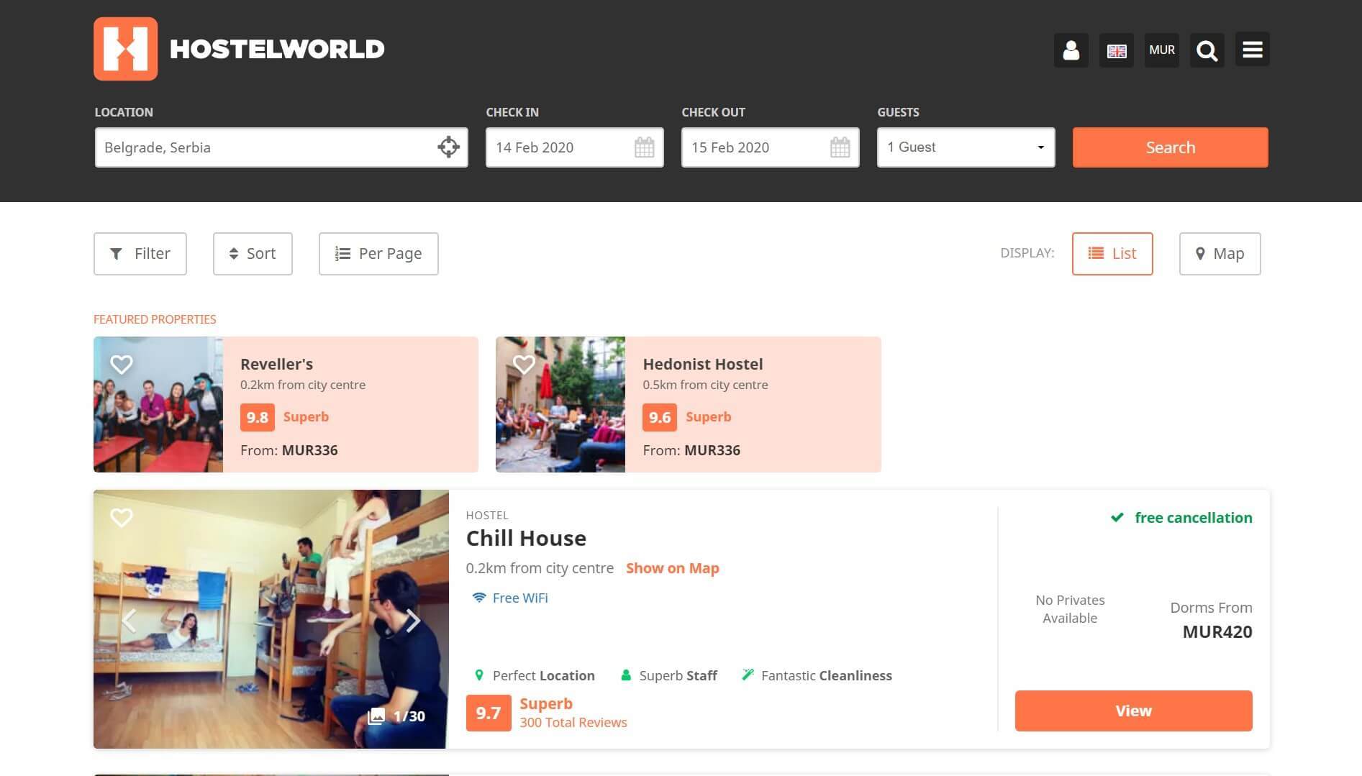This screenshot has width=1362, height=776.
Task: Click the 9.6 rating on Hedonist Hostel
Action: click(x=659, y=417)
